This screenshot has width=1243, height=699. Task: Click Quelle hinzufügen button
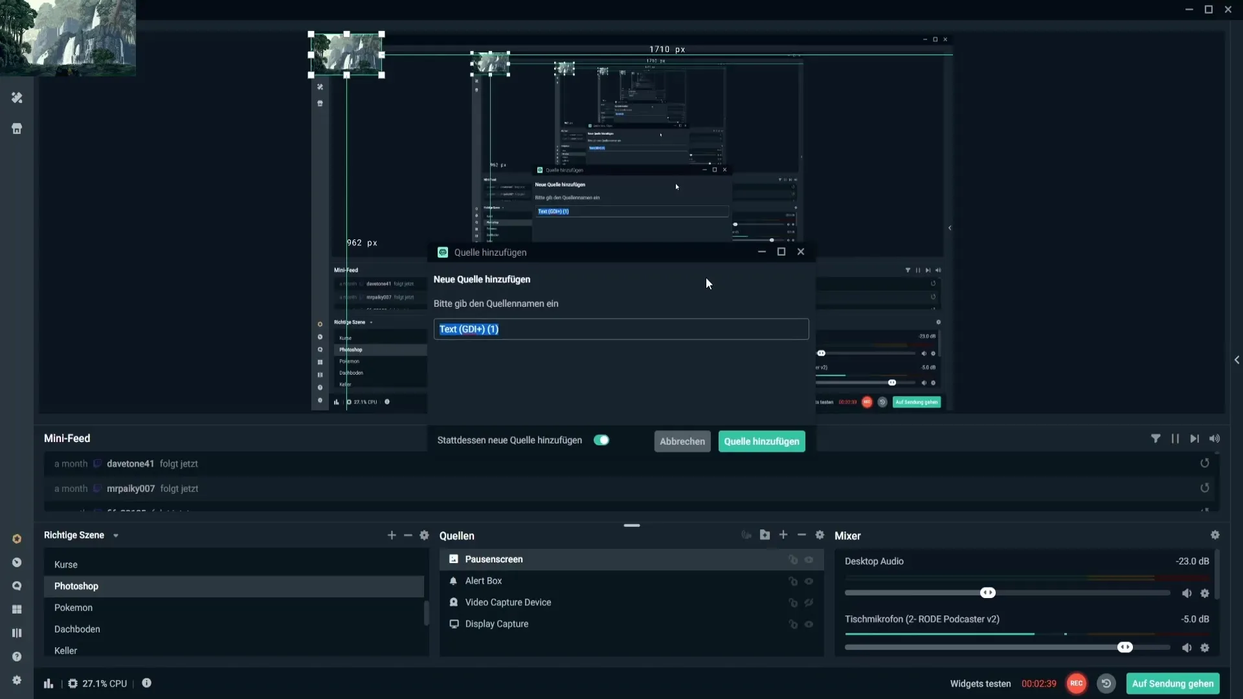pyautogui.click(x=761, y=441)
